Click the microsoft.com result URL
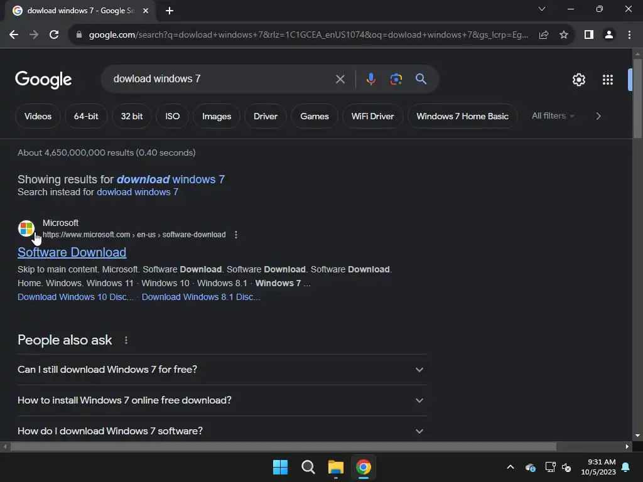The height and width of the screenshot is (482, 643). tap(134, 235)
